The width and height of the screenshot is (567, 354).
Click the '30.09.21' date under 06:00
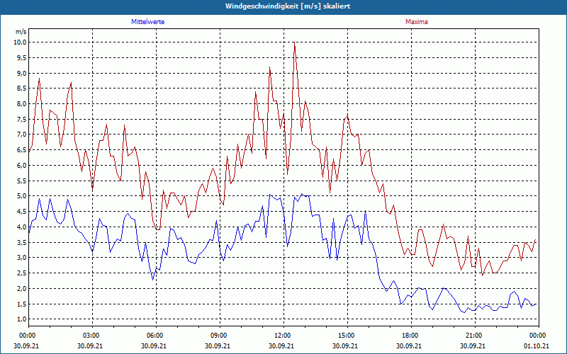(154, 346)
